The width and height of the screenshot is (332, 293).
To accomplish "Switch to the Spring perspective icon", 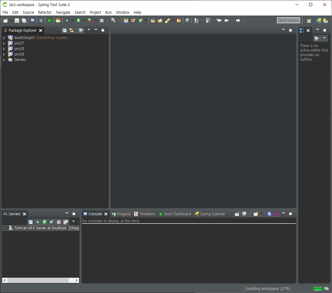I will tap(319, 20).
